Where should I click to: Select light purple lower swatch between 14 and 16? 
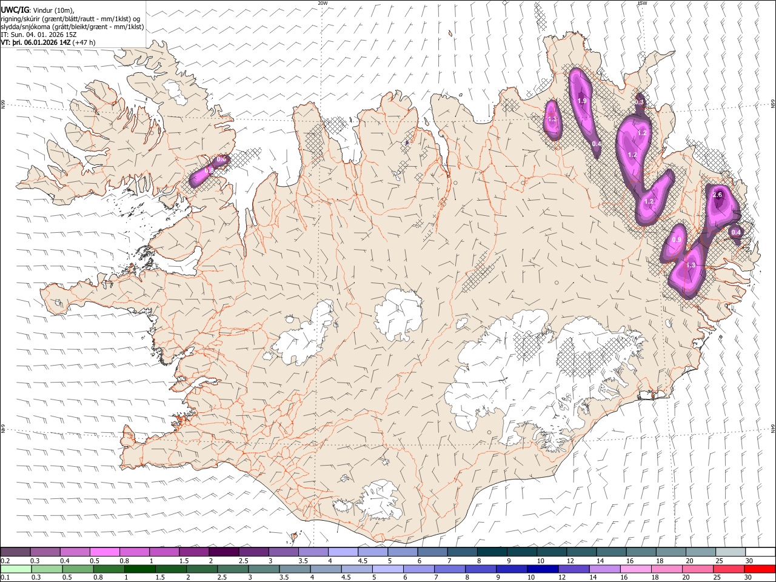pos(605,569)
